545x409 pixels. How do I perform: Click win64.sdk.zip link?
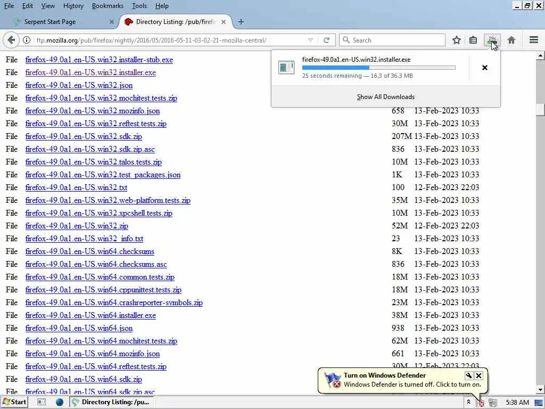point(84,379)
